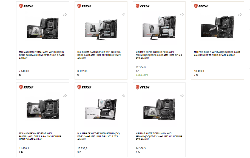250x158 pixels.
Task: Open MSI MAG X670E TOMAHAWK WIFI title link
Action: click(159, 136)
